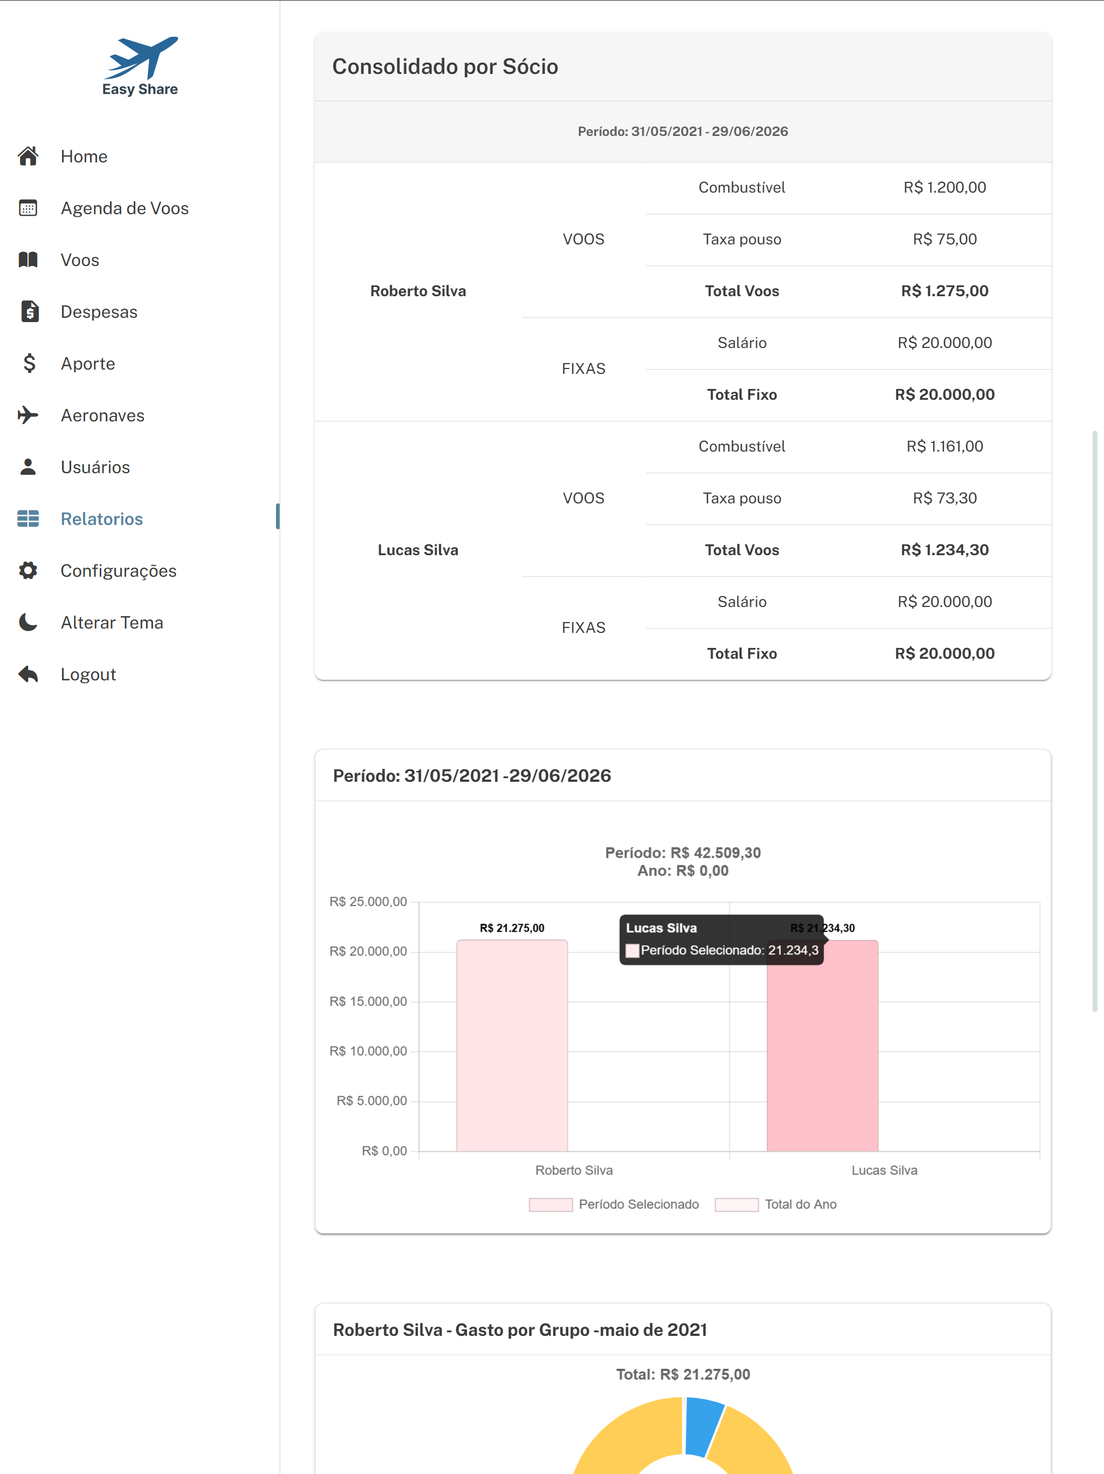This screenshot has height=1474, width=1104.
Task: Click the Total do Ano legend label
Action: coord(801,1204)
